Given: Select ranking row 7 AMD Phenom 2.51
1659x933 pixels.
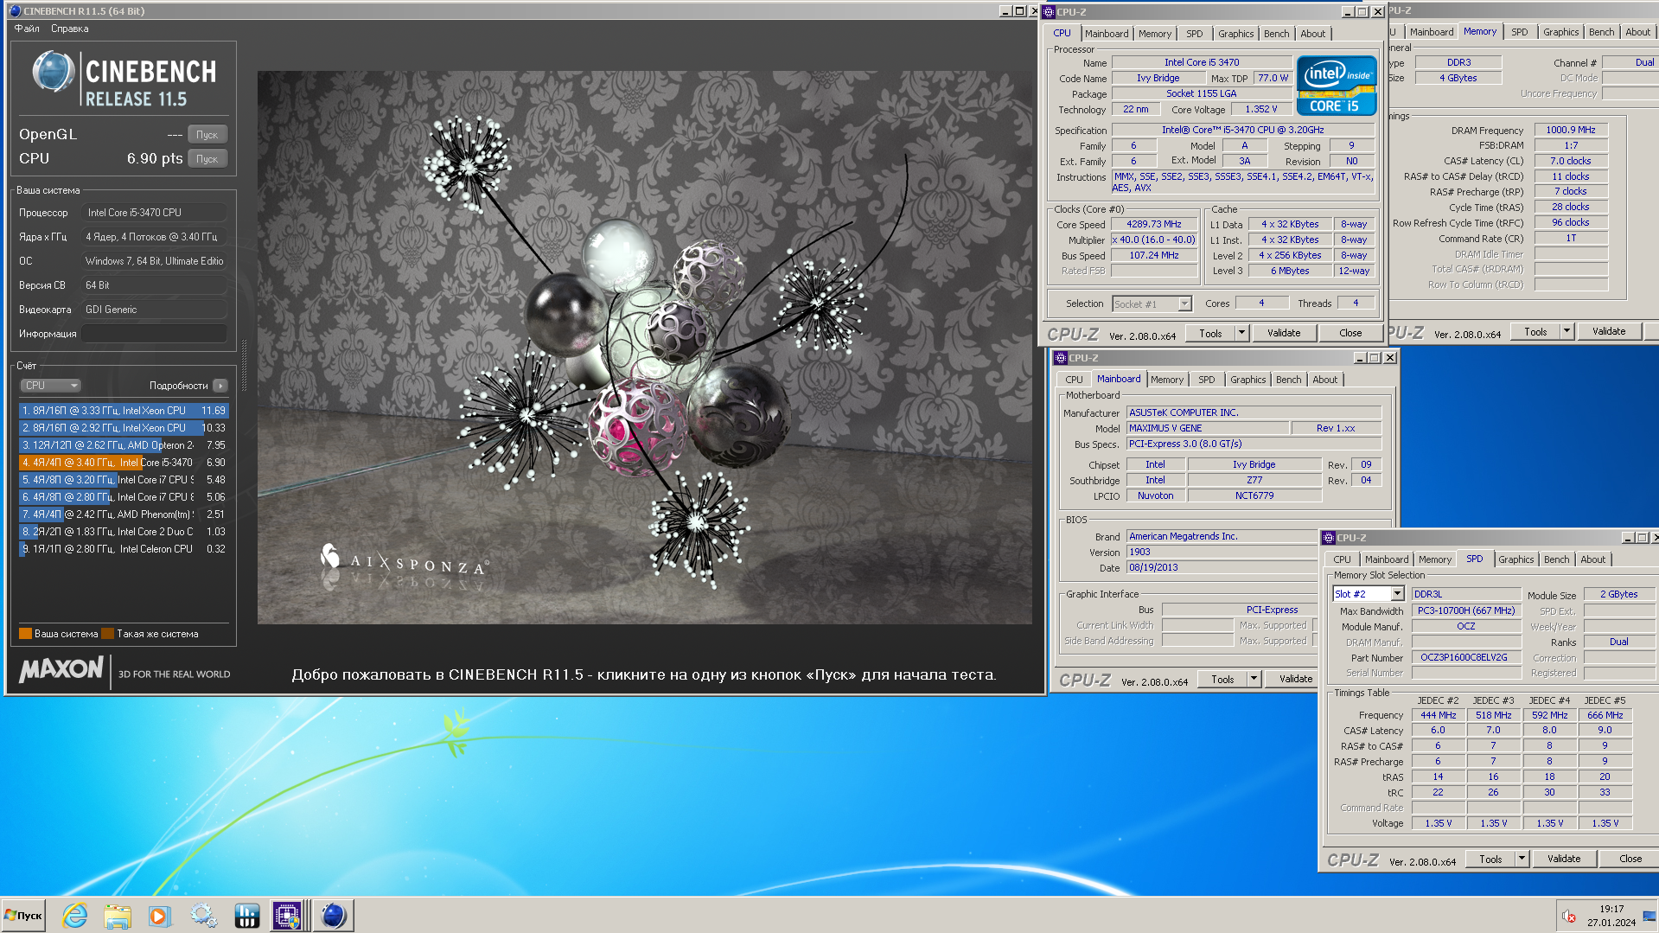Looking at the screenshot, I should (124, 514).
